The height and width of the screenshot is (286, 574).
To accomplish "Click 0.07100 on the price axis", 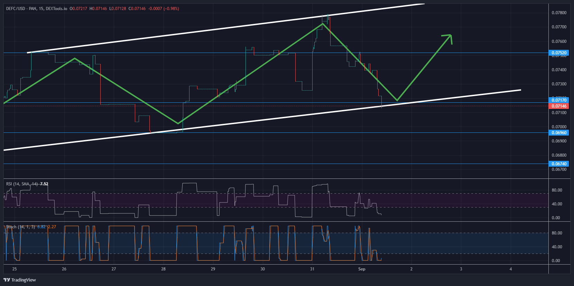I will pos(559,113).
